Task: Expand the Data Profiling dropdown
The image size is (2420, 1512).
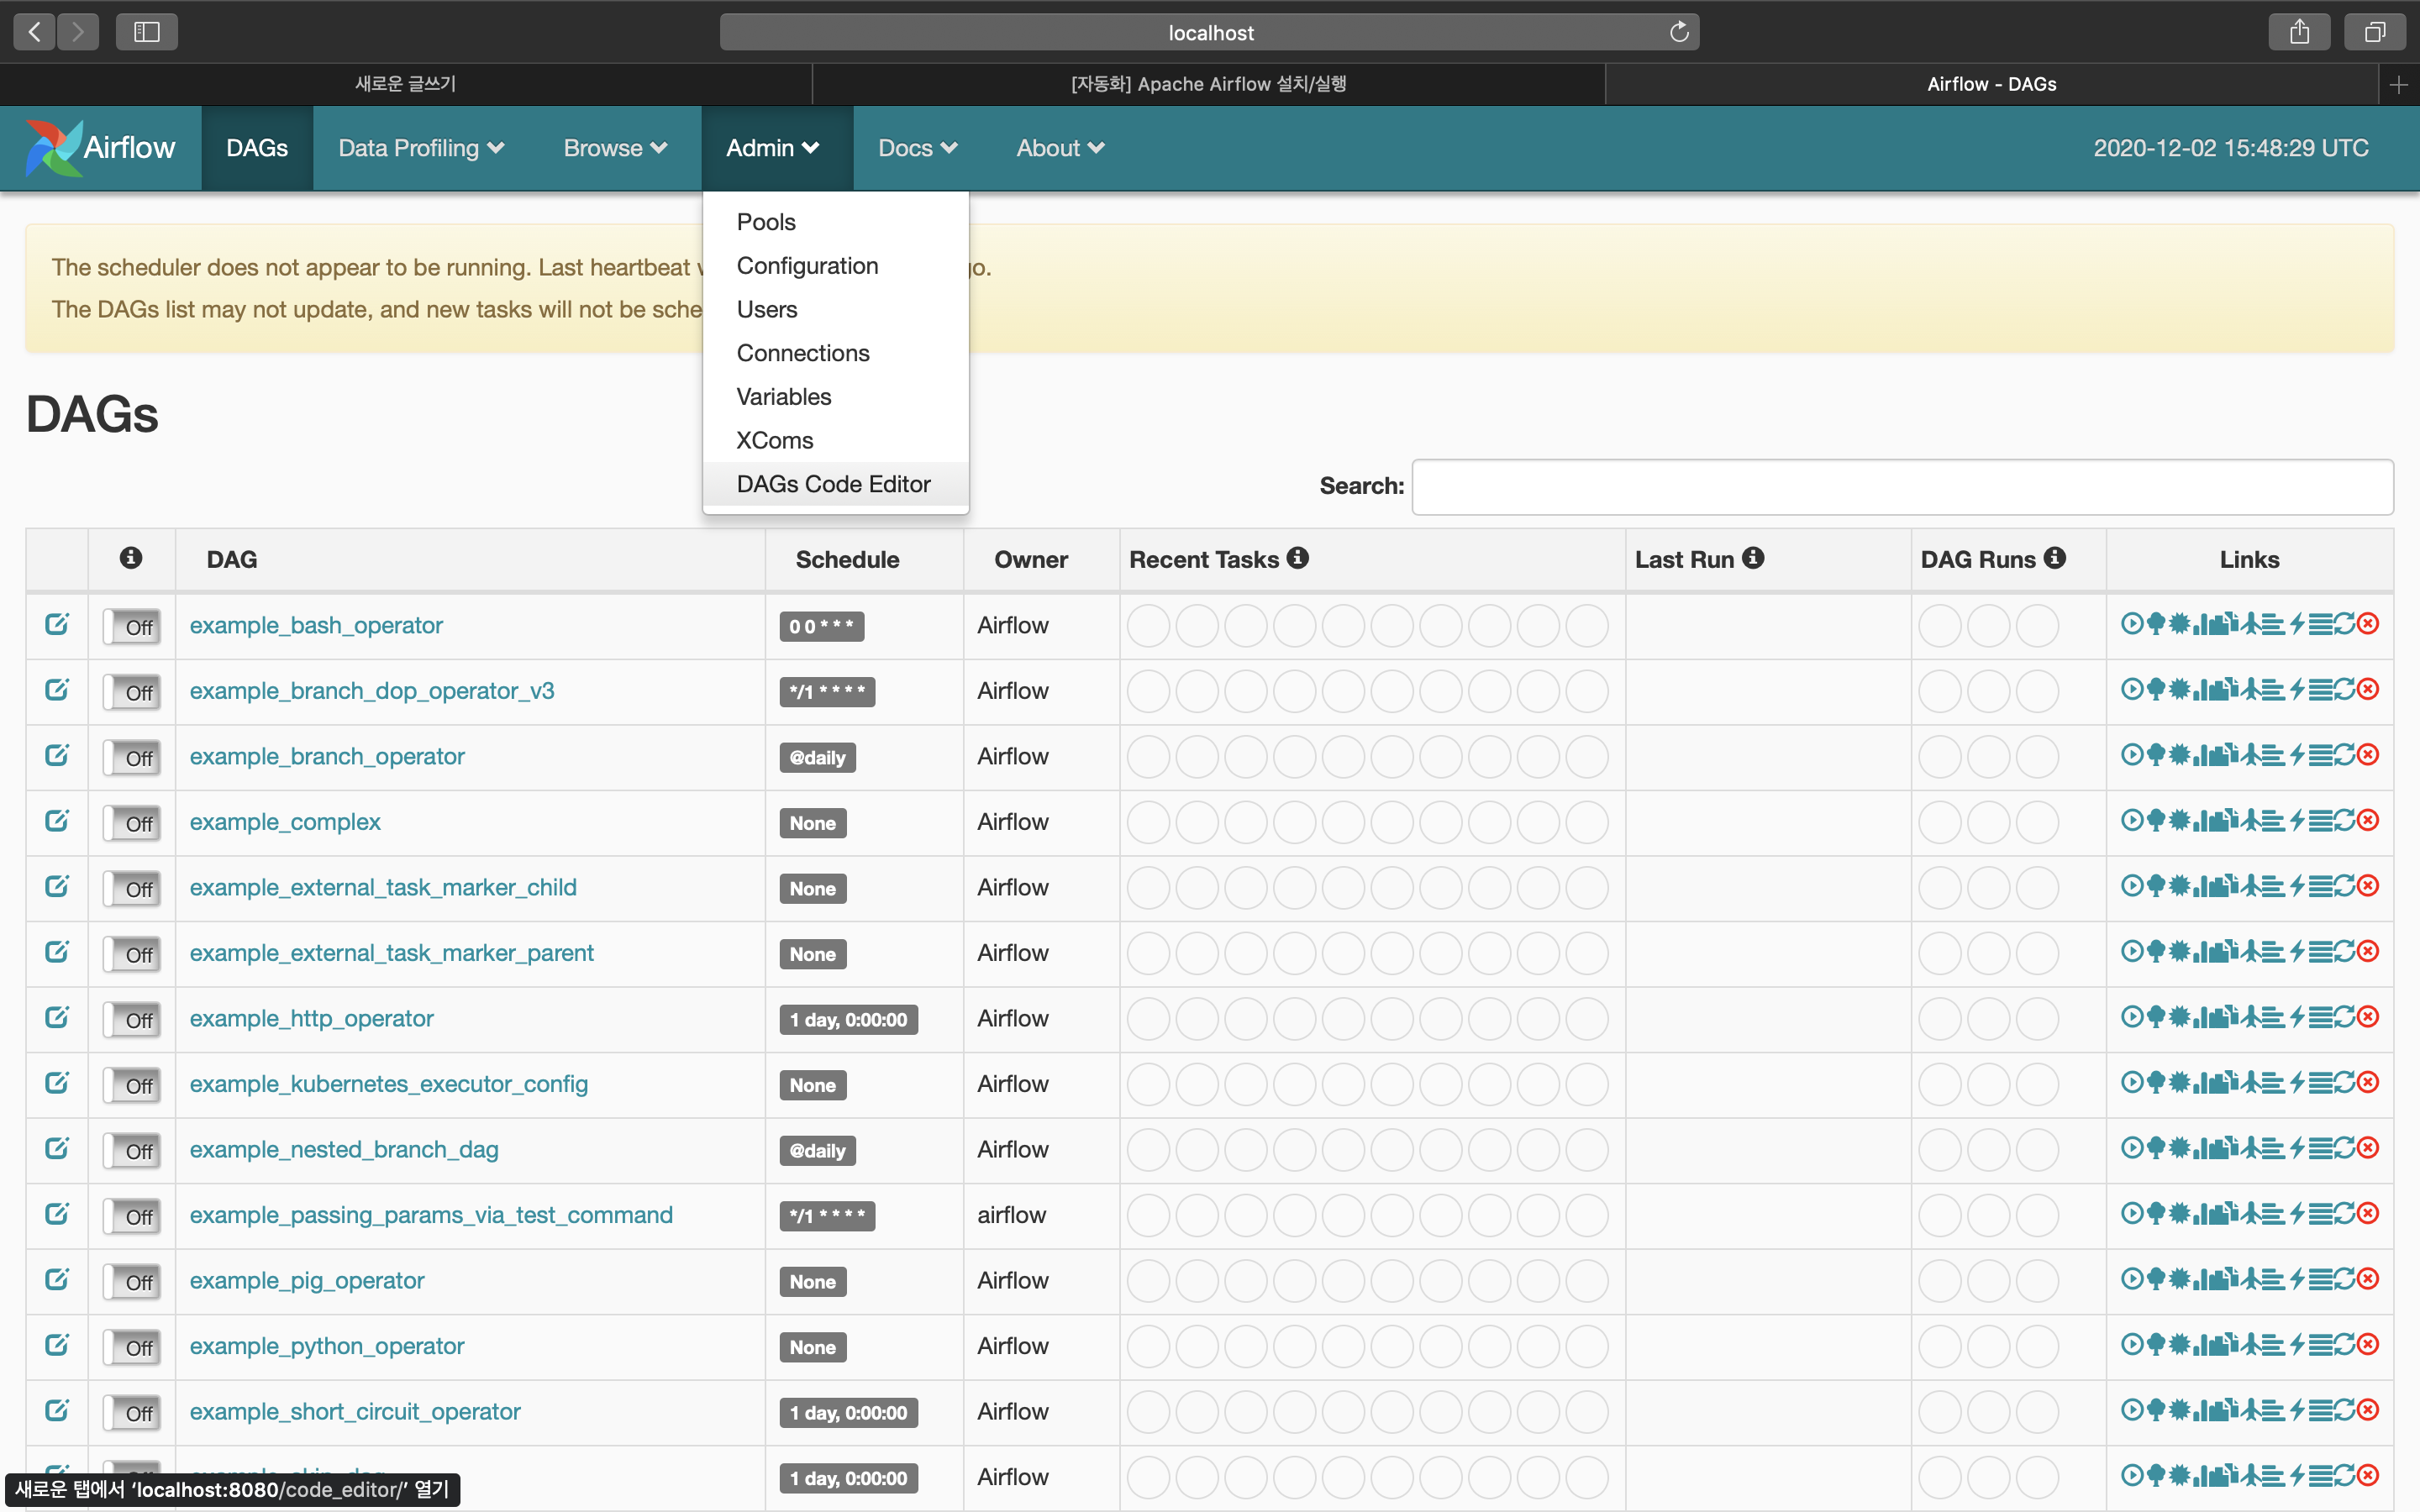Action: click(x=421, y=148)
